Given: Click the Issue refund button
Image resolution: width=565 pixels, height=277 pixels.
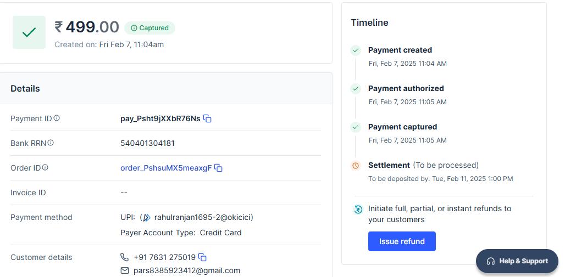Looking at the screenshot, I should click(402, 241).
